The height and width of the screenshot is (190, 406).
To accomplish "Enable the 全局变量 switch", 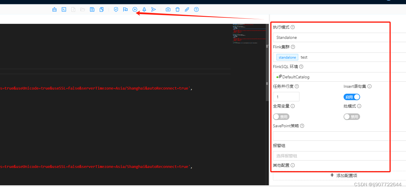I will 281,117.
